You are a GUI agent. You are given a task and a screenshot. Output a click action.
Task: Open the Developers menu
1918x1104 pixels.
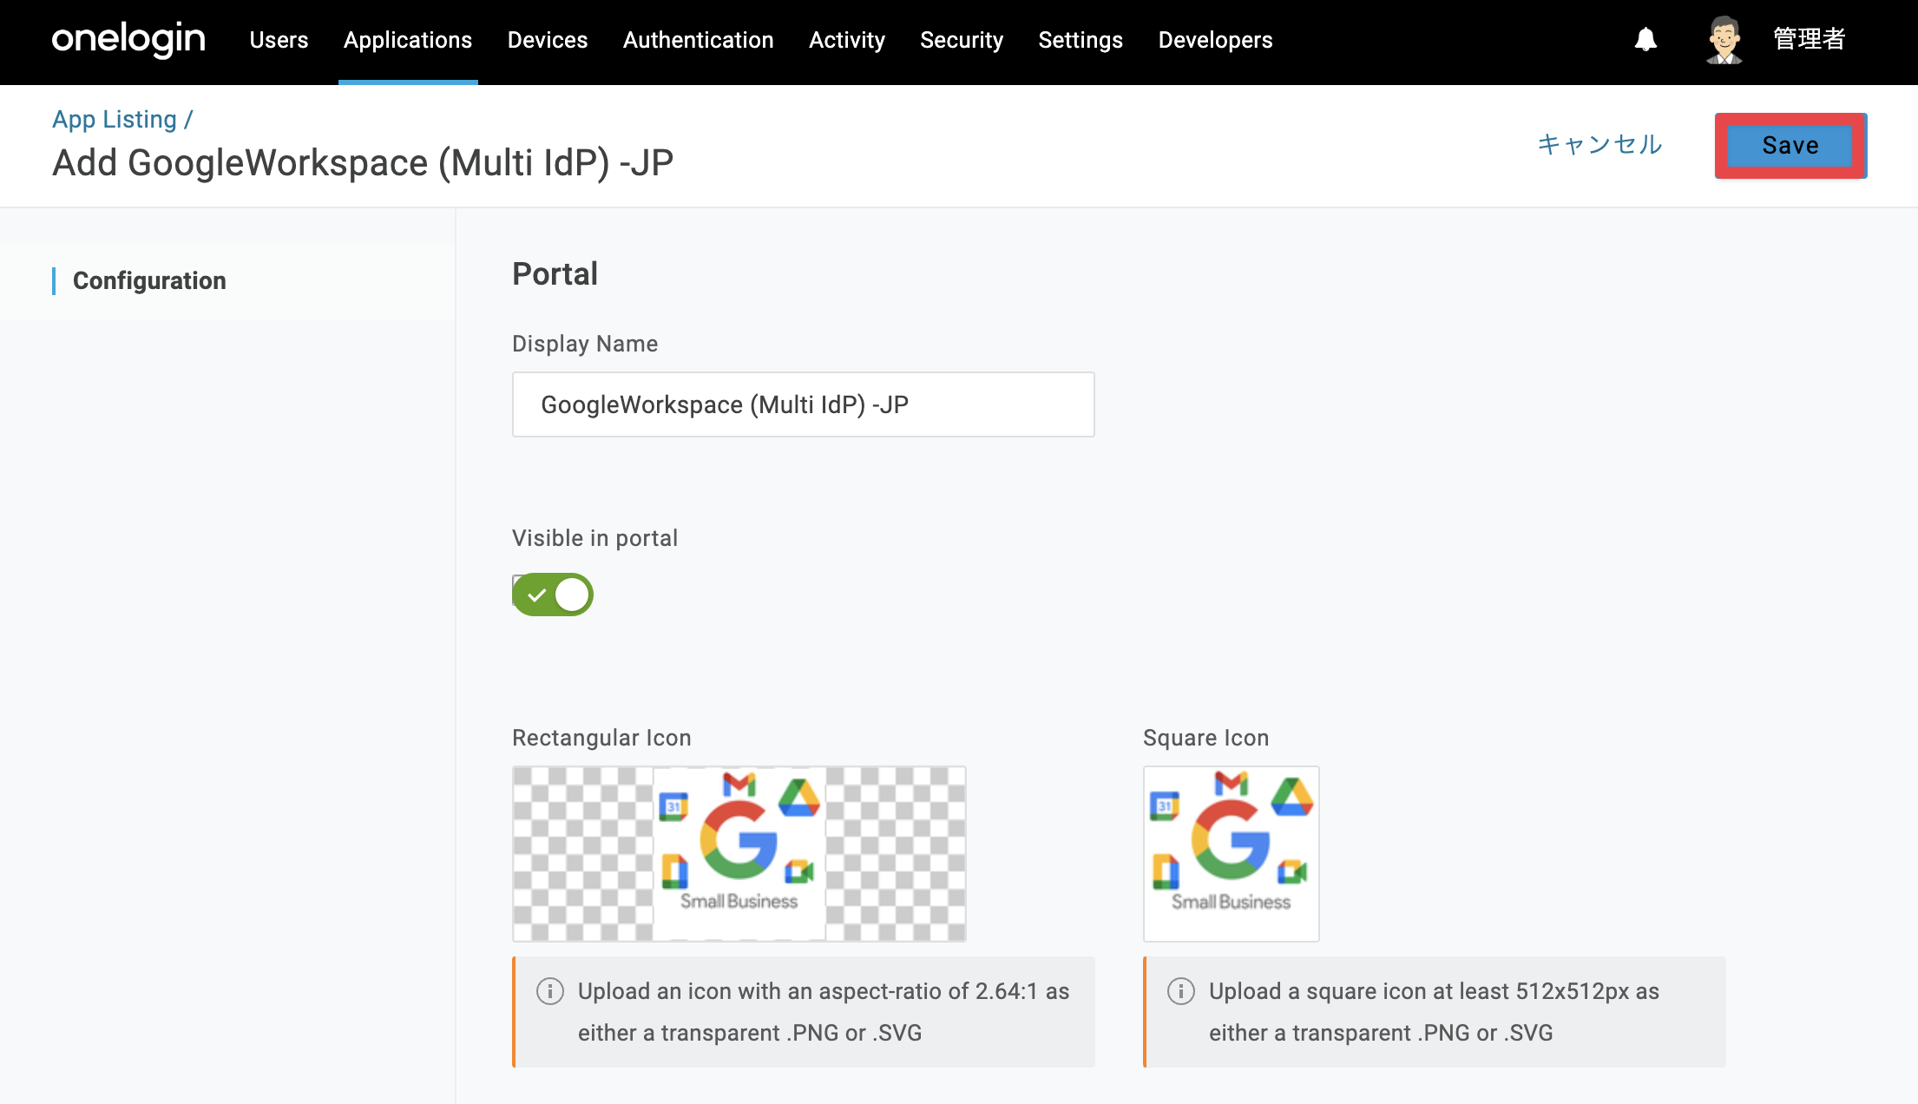1216,40
